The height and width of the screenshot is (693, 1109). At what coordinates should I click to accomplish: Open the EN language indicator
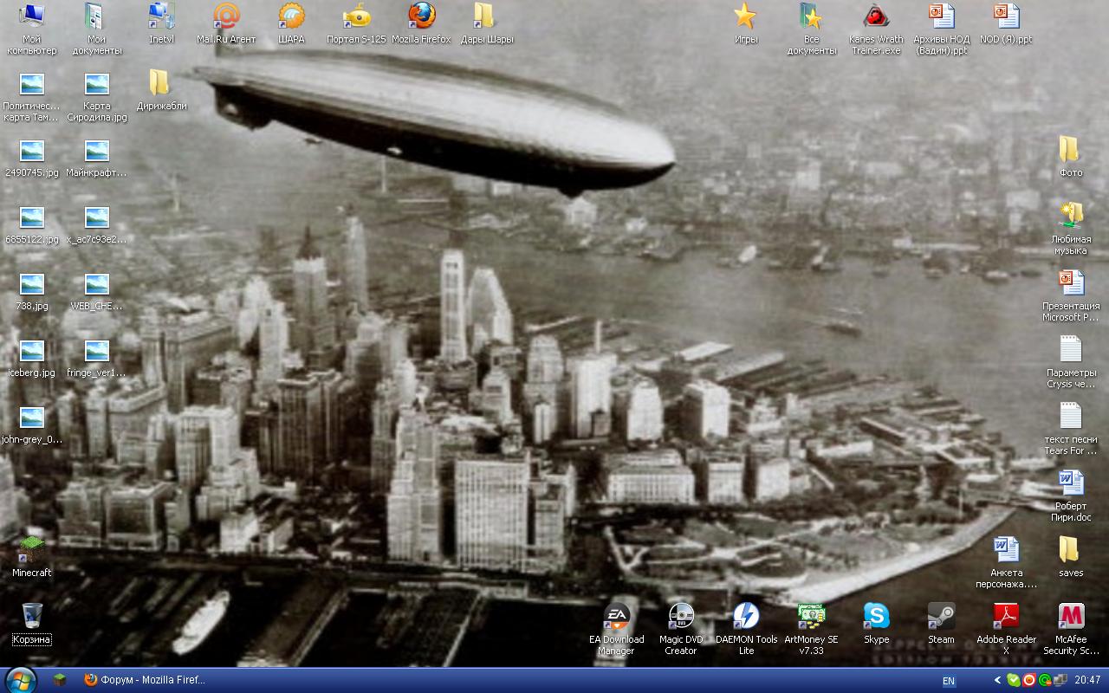coord(949,681)
